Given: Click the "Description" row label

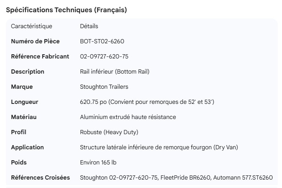Looking at the screenshot, I should coord(27,71).
